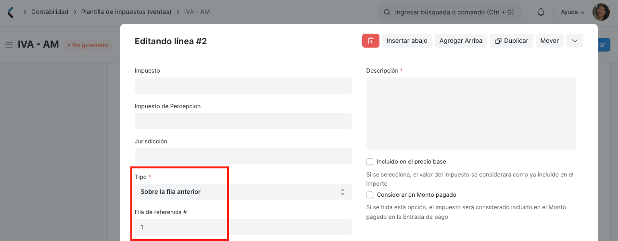Collapse the row editor with the chevron button

point(575,41)
